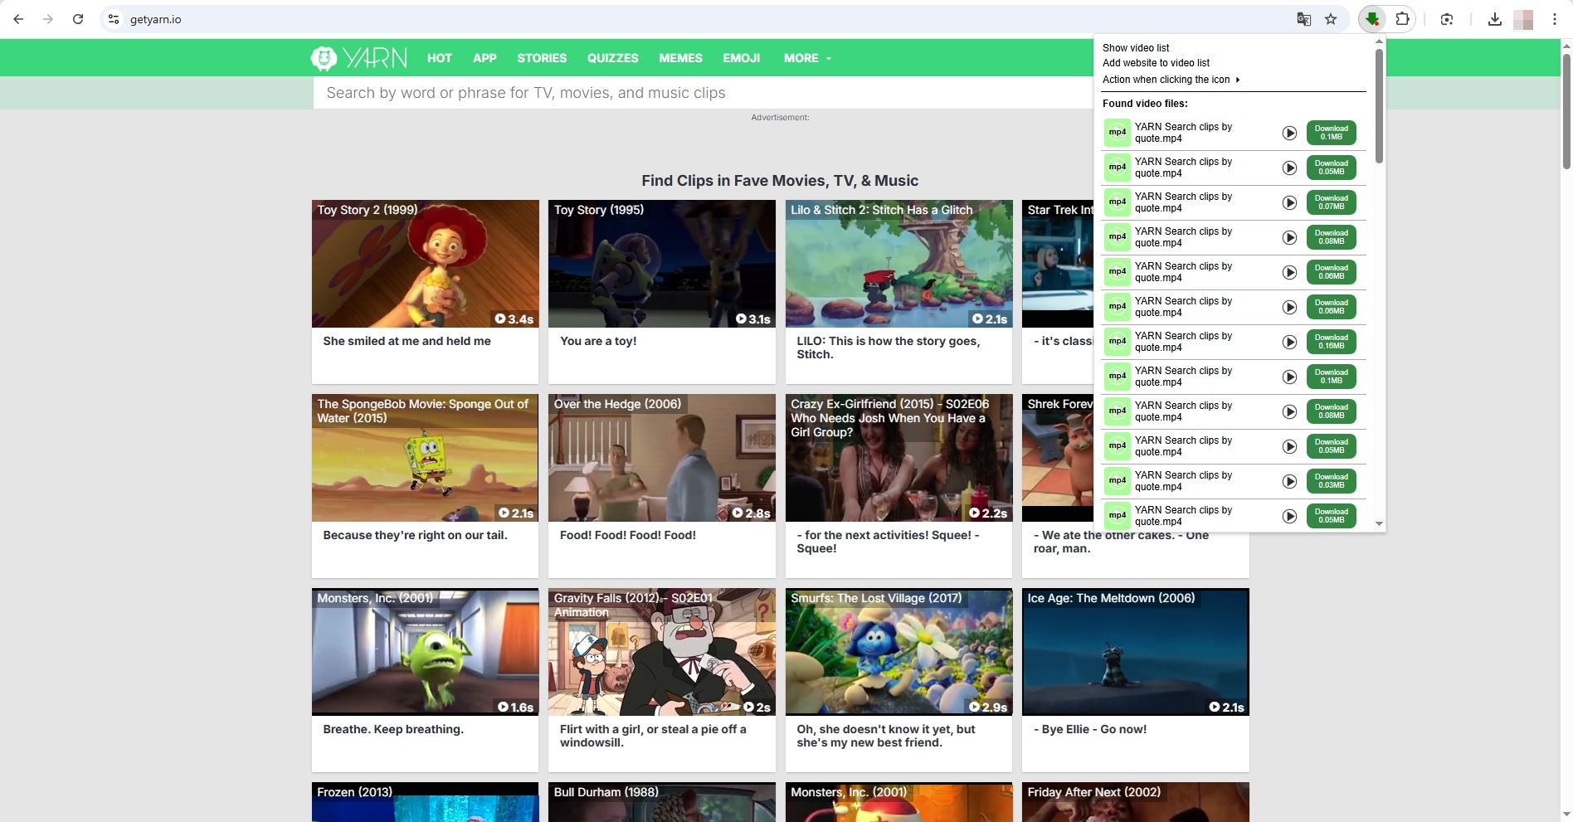
Task: Select 'Show video list' in the popup
Action: 1136,48
